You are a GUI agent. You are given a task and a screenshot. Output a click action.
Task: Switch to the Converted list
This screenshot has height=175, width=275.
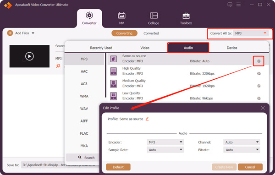(x=151, y=33)
